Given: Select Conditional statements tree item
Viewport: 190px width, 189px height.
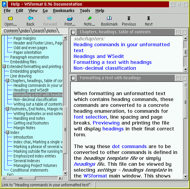Looking at the screenshot, I should [x=29, y=170].
